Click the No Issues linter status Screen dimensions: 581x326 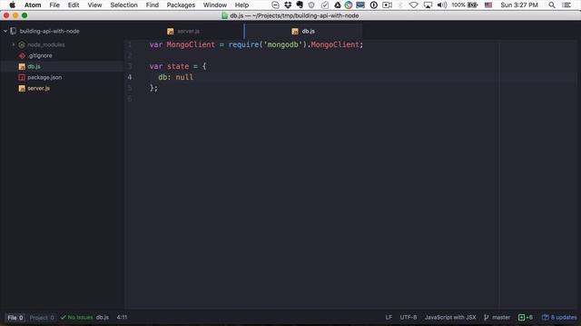(x=76, y=317)
